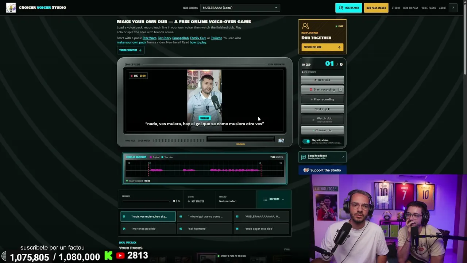Click the 'Not recorded' updated status text

click(228, 201)
